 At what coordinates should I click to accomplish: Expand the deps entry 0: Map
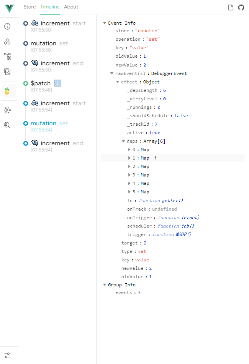click(x=129, y=150)
